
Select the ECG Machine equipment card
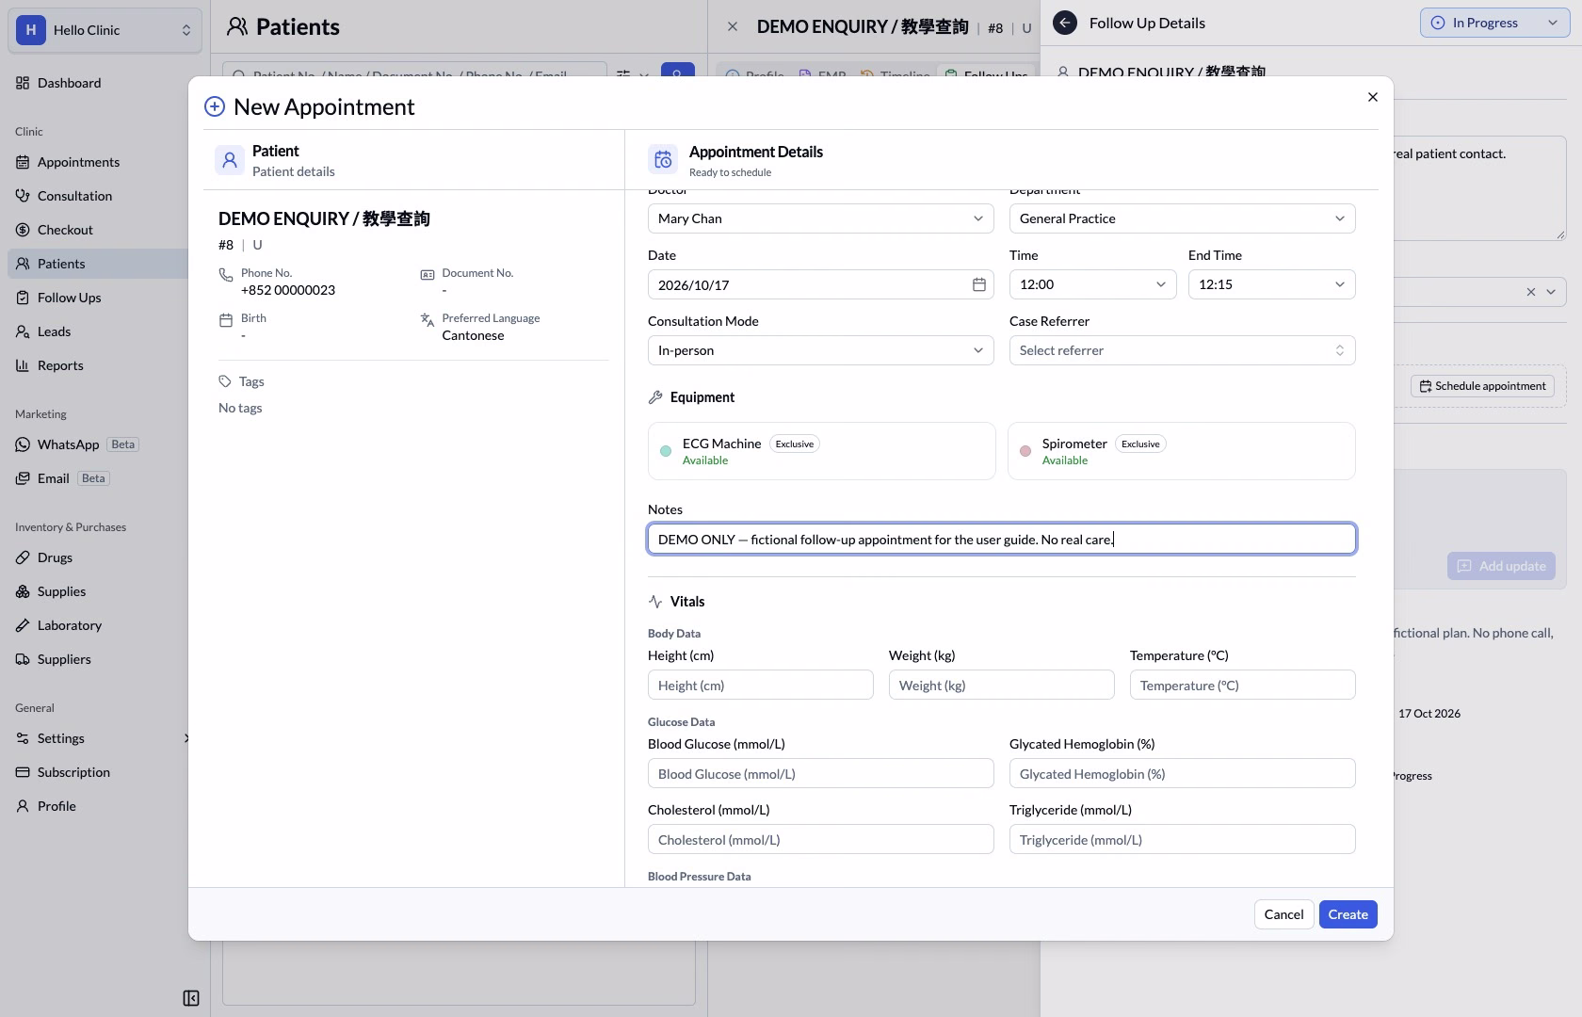[821, 451]
